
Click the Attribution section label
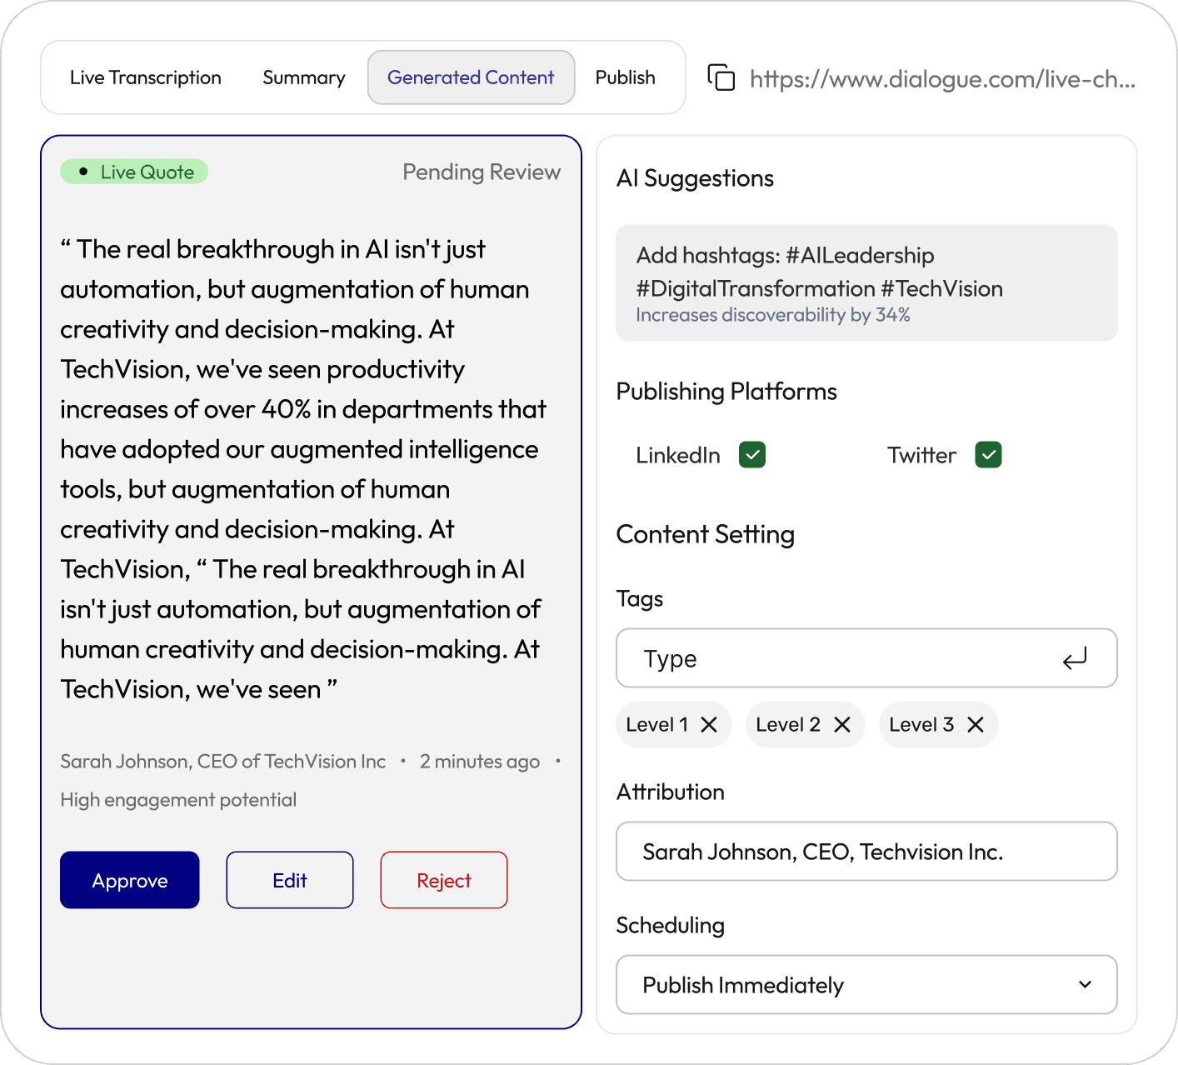(671, 792)
